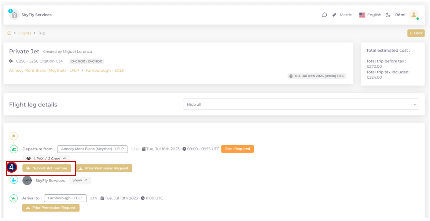Image resolution: width=430 pixels, height=221 pixels.
Task: Click the home icon in the header
Action: pyautogui.click(x=14, y=15)
